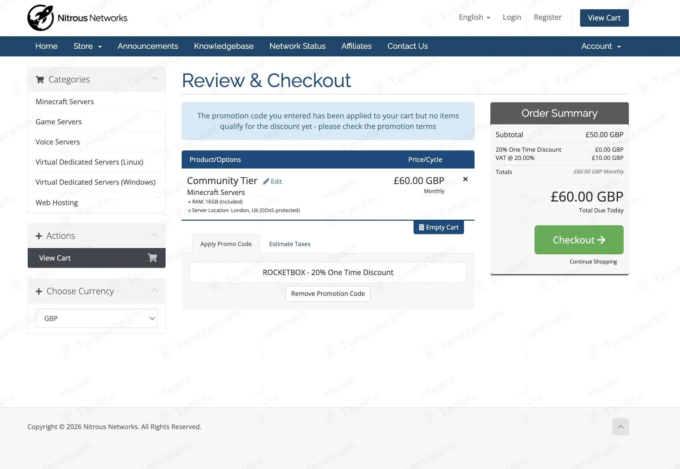Screen dimensions: 680x469
Task: Open the GBP currency dropdown
Action: 97,318
